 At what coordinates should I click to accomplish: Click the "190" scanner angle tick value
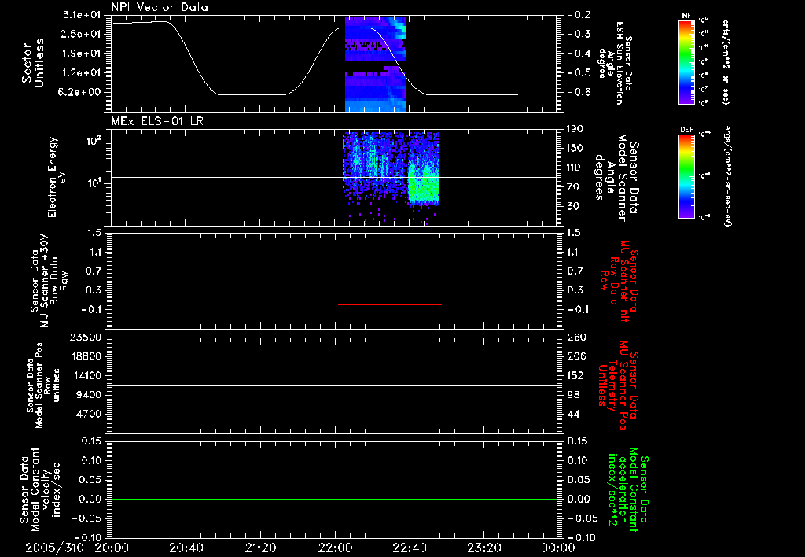coord(576,129)
